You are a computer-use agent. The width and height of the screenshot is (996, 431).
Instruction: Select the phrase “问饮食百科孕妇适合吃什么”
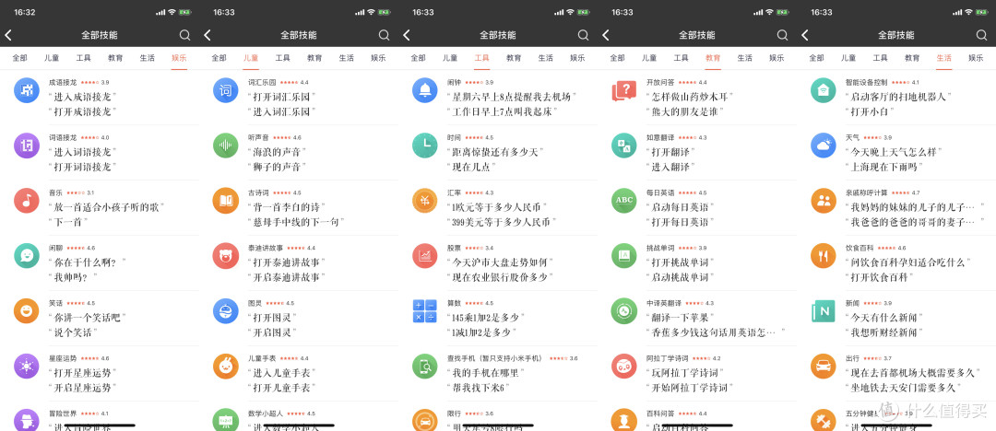pyautogui.click(x=907, y=262)
